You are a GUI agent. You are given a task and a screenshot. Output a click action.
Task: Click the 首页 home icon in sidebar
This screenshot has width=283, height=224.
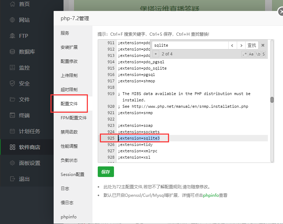(x=13, y=4)
